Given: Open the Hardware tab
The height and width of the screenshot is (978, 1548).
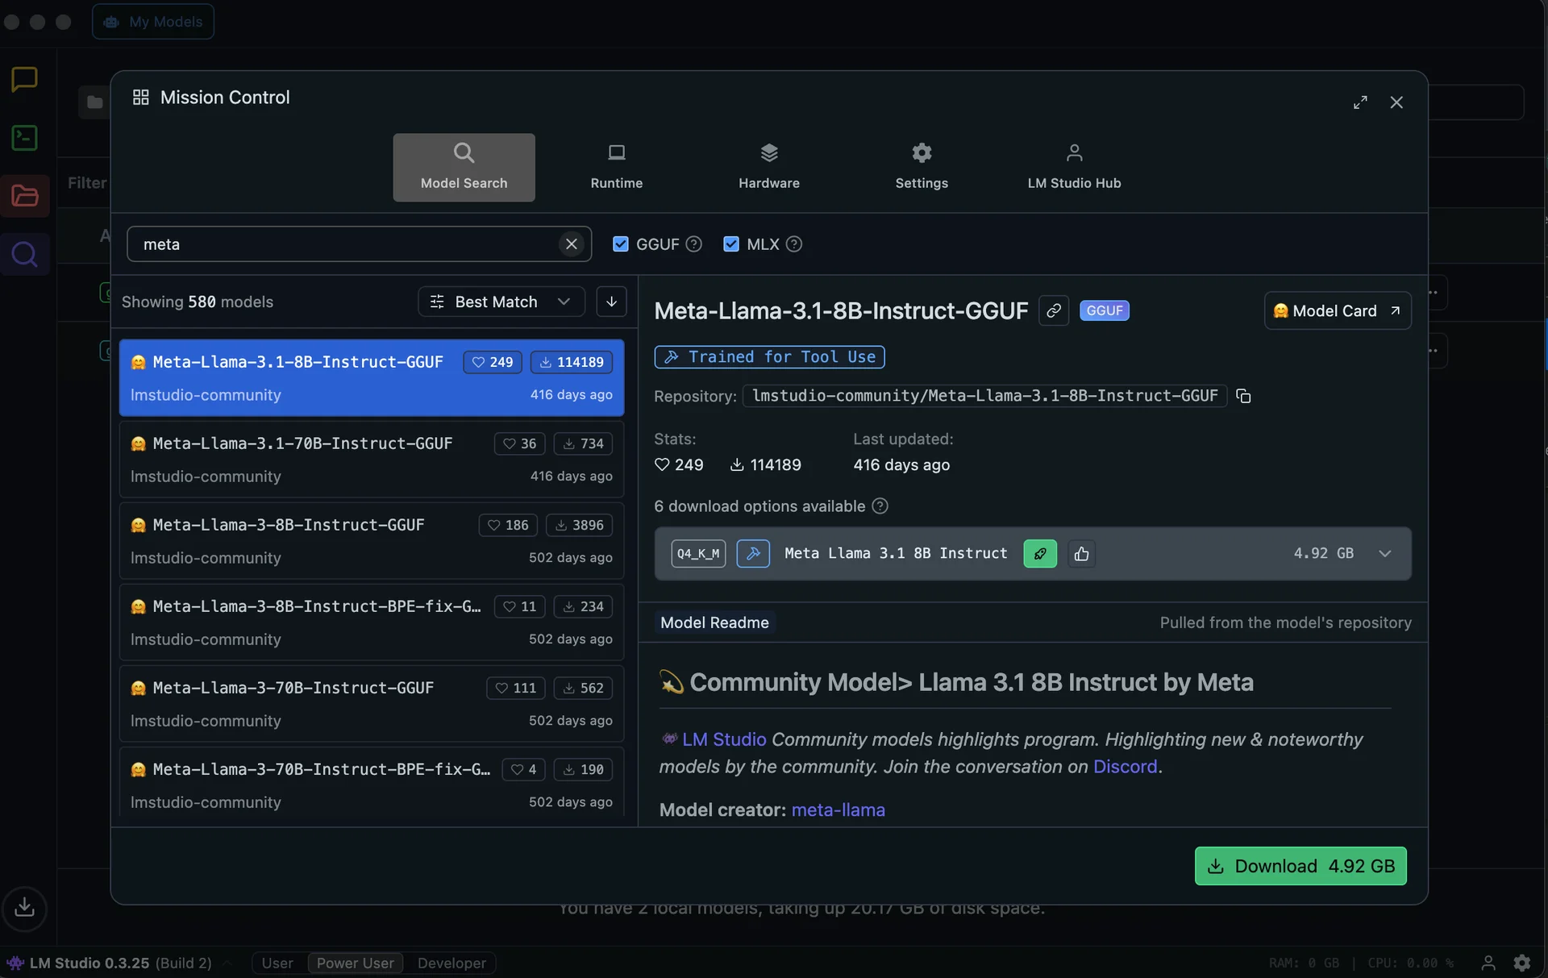Looking at the screenshot, I should point(768,167).
